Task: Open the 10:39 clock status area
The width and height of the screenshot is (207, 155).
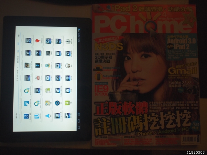Action: pos(79,38)
